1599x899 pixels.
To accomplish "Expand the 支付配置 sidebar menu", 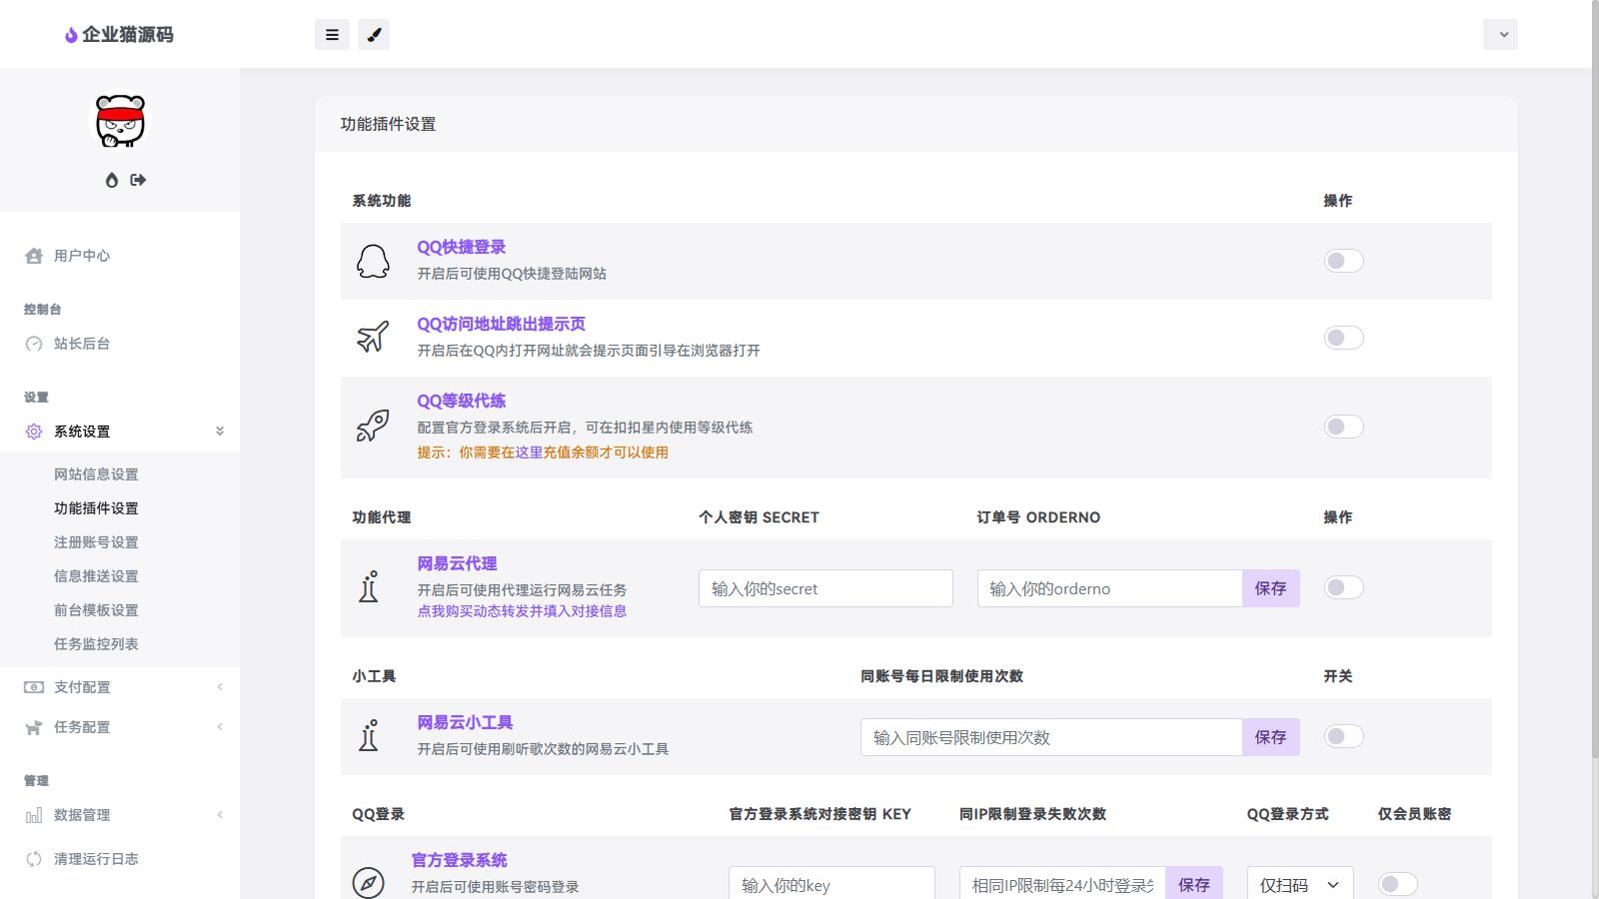I will click(x=120, y=687).
